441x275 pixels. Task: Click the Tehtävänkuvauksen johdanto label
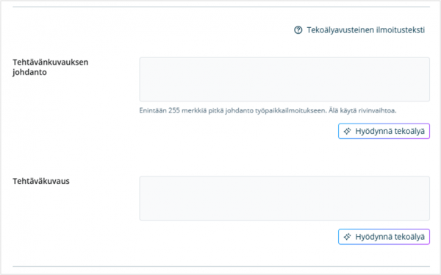[50, 67]
